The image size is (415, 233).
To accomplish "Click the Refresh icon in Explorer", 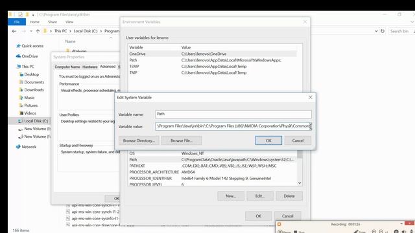I will [x=383, y=31].
